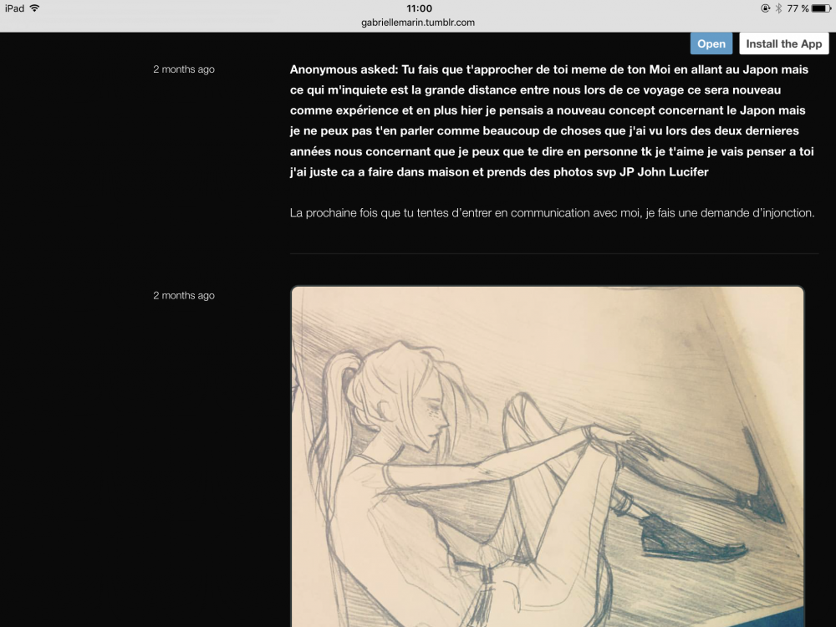Open the pencil sketch image
The image size is (836, 627).
click(548, 456)
